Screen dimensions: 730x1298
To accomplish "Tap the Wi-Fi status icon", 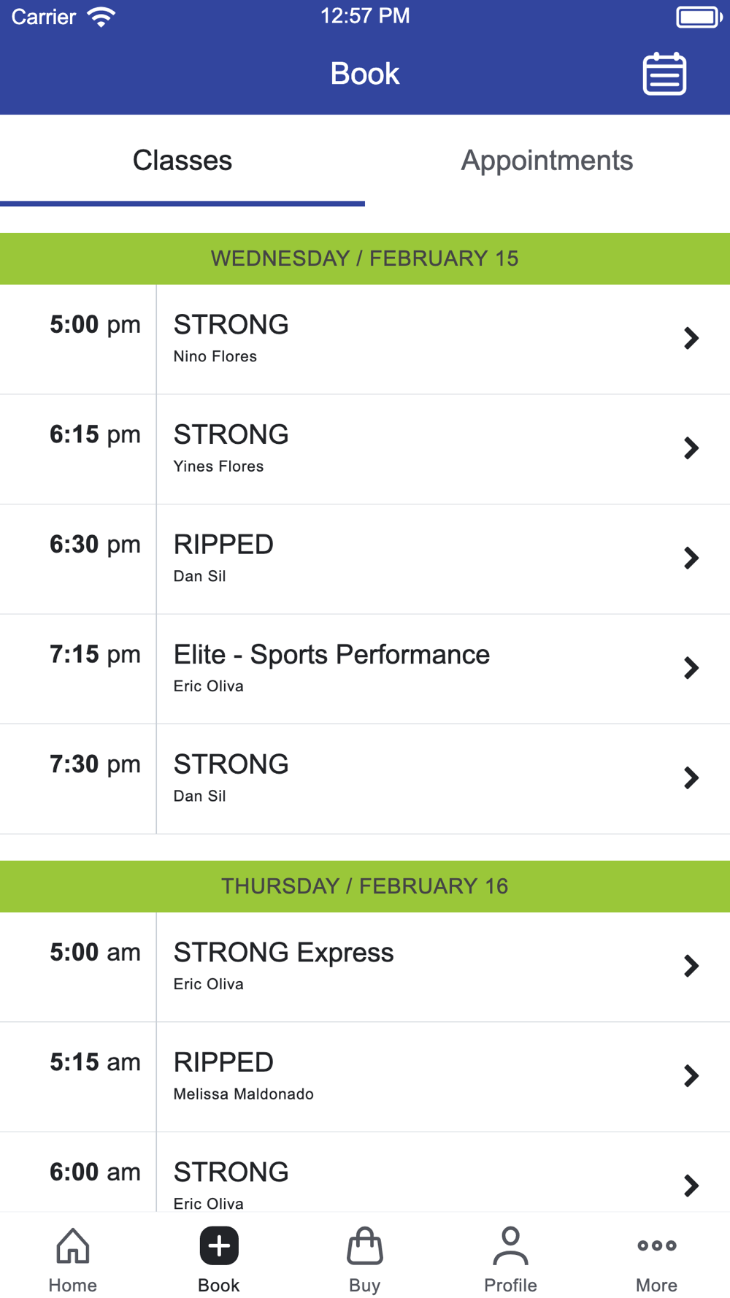I will pyautogui.click(x=101, y=16).
